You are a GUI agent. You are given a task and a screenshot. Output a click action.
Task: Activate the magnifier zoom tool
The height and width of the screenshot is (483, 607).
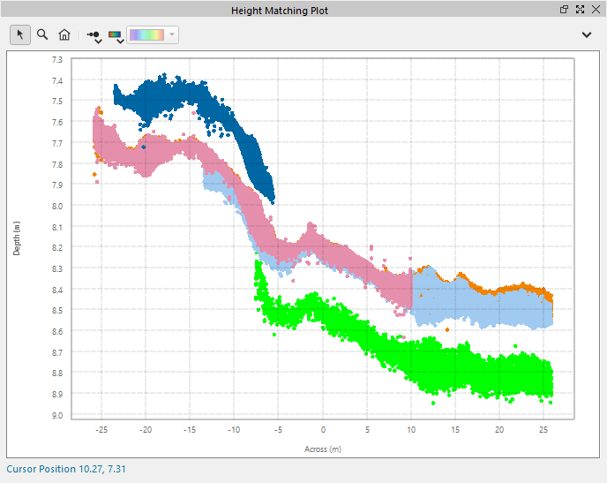coord(41,34)
